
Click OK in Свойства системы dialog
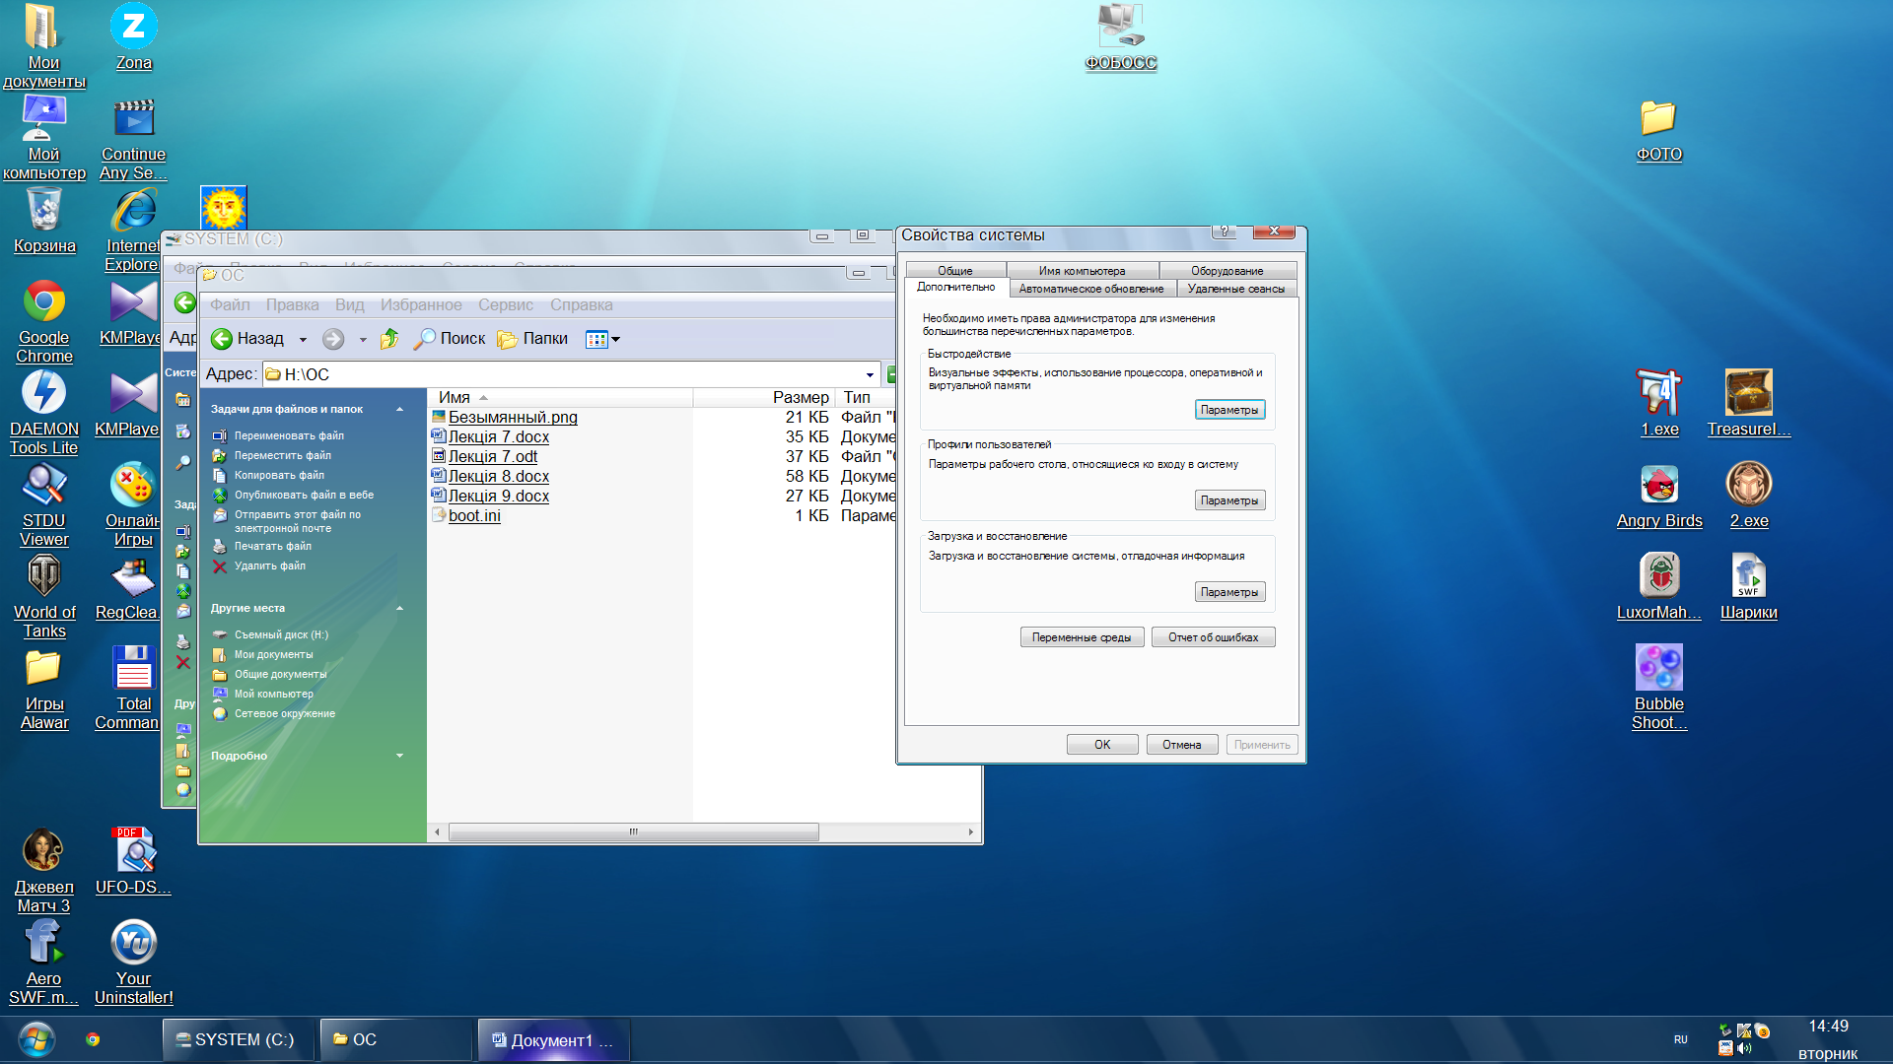tap(1102, 745)
